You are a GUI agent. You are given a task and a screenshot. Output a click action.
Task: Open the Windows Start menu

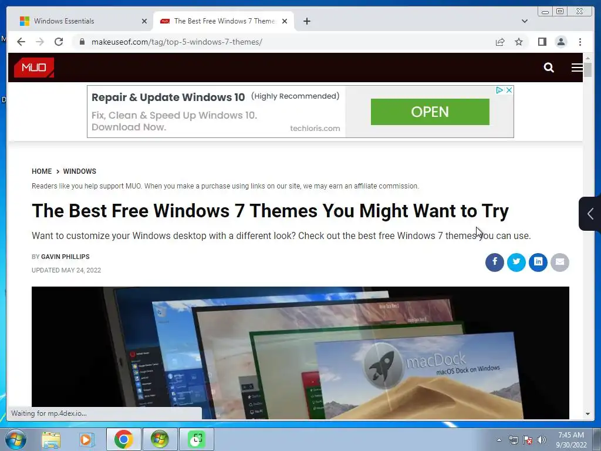pyautogui.click(x=15, y=439)
